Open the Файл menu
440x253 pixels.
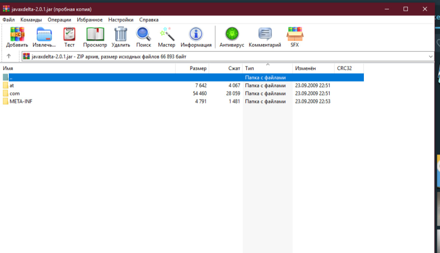tap(9, 20)
